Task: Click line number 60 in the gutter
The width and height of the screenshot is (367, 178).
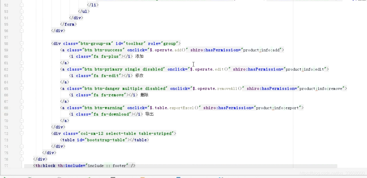Action: click(6, 56)
